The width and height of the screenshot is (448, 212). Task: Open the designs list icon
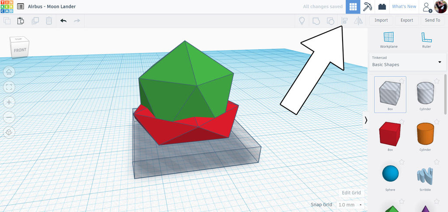click(21, 7)
